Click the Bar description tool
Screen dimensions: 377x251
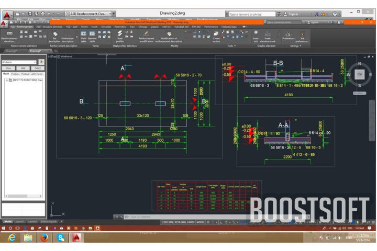[55, 37]
